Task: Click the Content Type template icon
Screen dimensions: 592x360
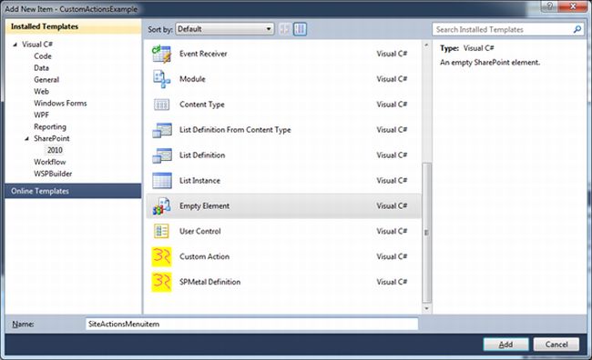Action: click(161, 105)
